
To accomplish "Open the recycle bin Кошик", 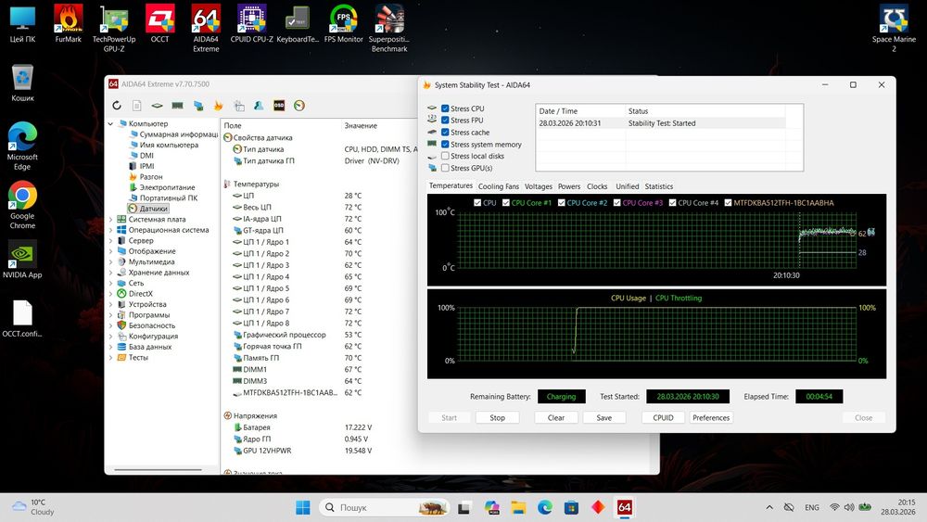I will pos(22,83).
